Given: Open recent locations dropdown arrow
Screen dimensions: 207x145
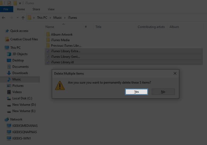Looking at the screenshot, I should (x=17, y=17).
